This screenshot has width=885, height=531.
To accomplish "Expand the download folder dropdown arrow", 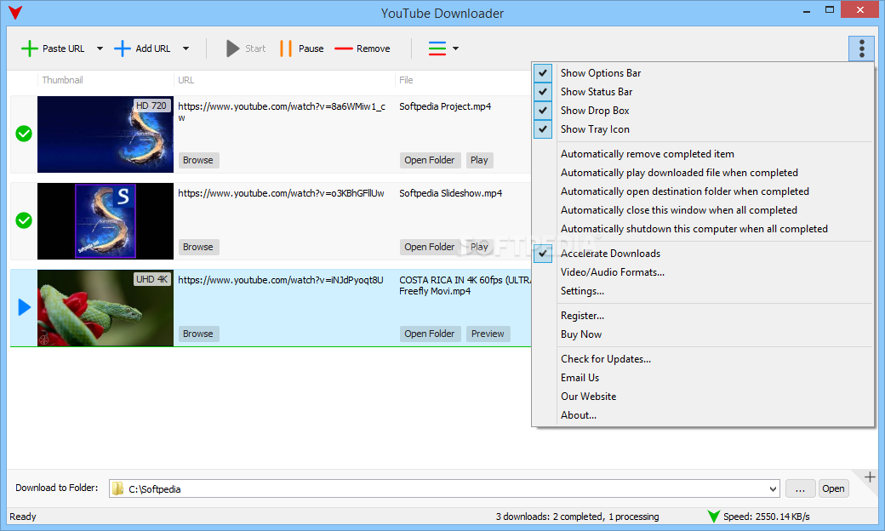I will point(773,488).
